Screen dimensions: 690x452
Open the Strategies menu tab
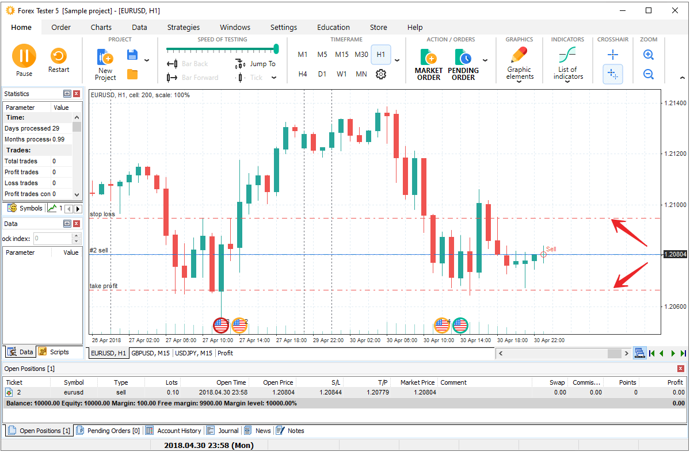(184, 27)
